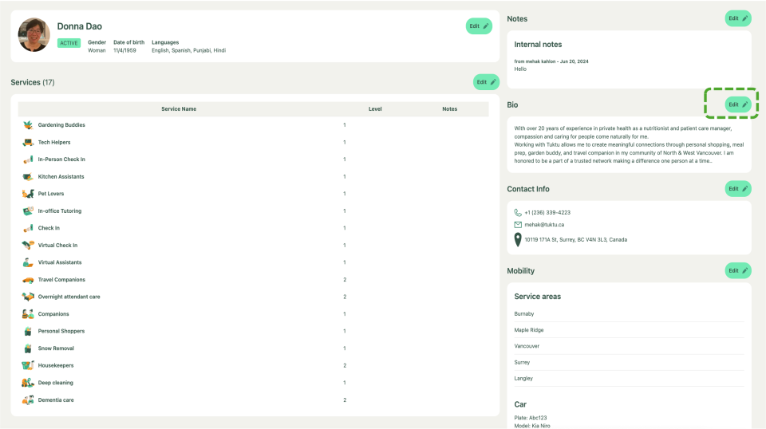The height and width of the screenshot is (429, 766).
Task: Click the map pin address icon
Action: pyautogui.click(x=518, y=239)
